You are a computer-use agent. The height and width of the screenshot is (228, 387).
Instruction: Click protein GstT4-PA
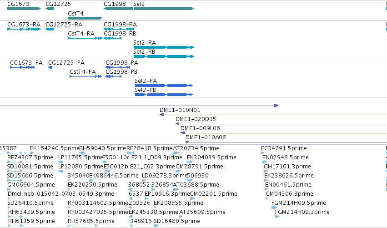coord(85,76)
